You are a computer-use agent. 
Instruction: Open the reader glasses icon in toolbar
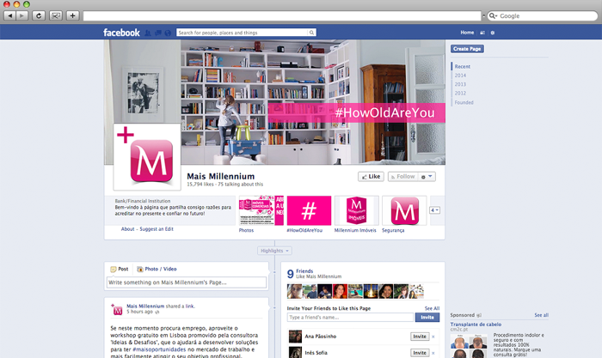pyautogui.click(x=56, y=15)
